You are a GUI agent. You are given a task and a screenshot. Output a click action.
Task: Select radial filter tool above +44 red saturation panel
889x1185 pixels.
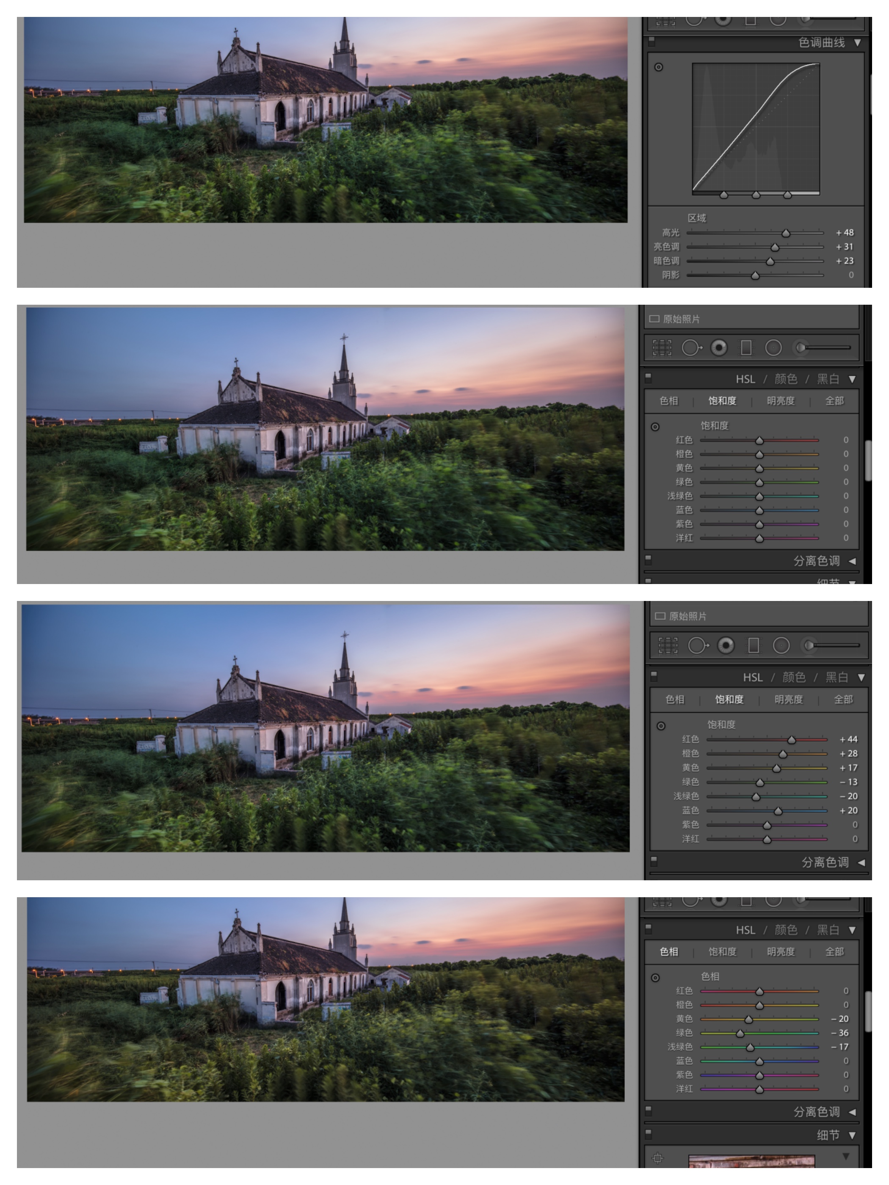click(x=781, y=645)
